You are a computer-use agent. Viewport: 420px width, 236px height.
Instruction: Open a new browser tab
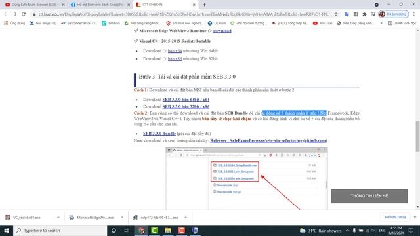pos(204,5)
